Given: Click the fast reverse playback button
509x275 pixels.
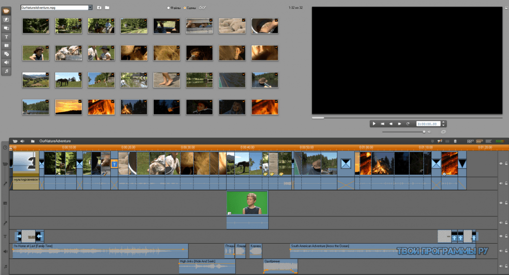Looking at the screenshot, I should 391,124.
